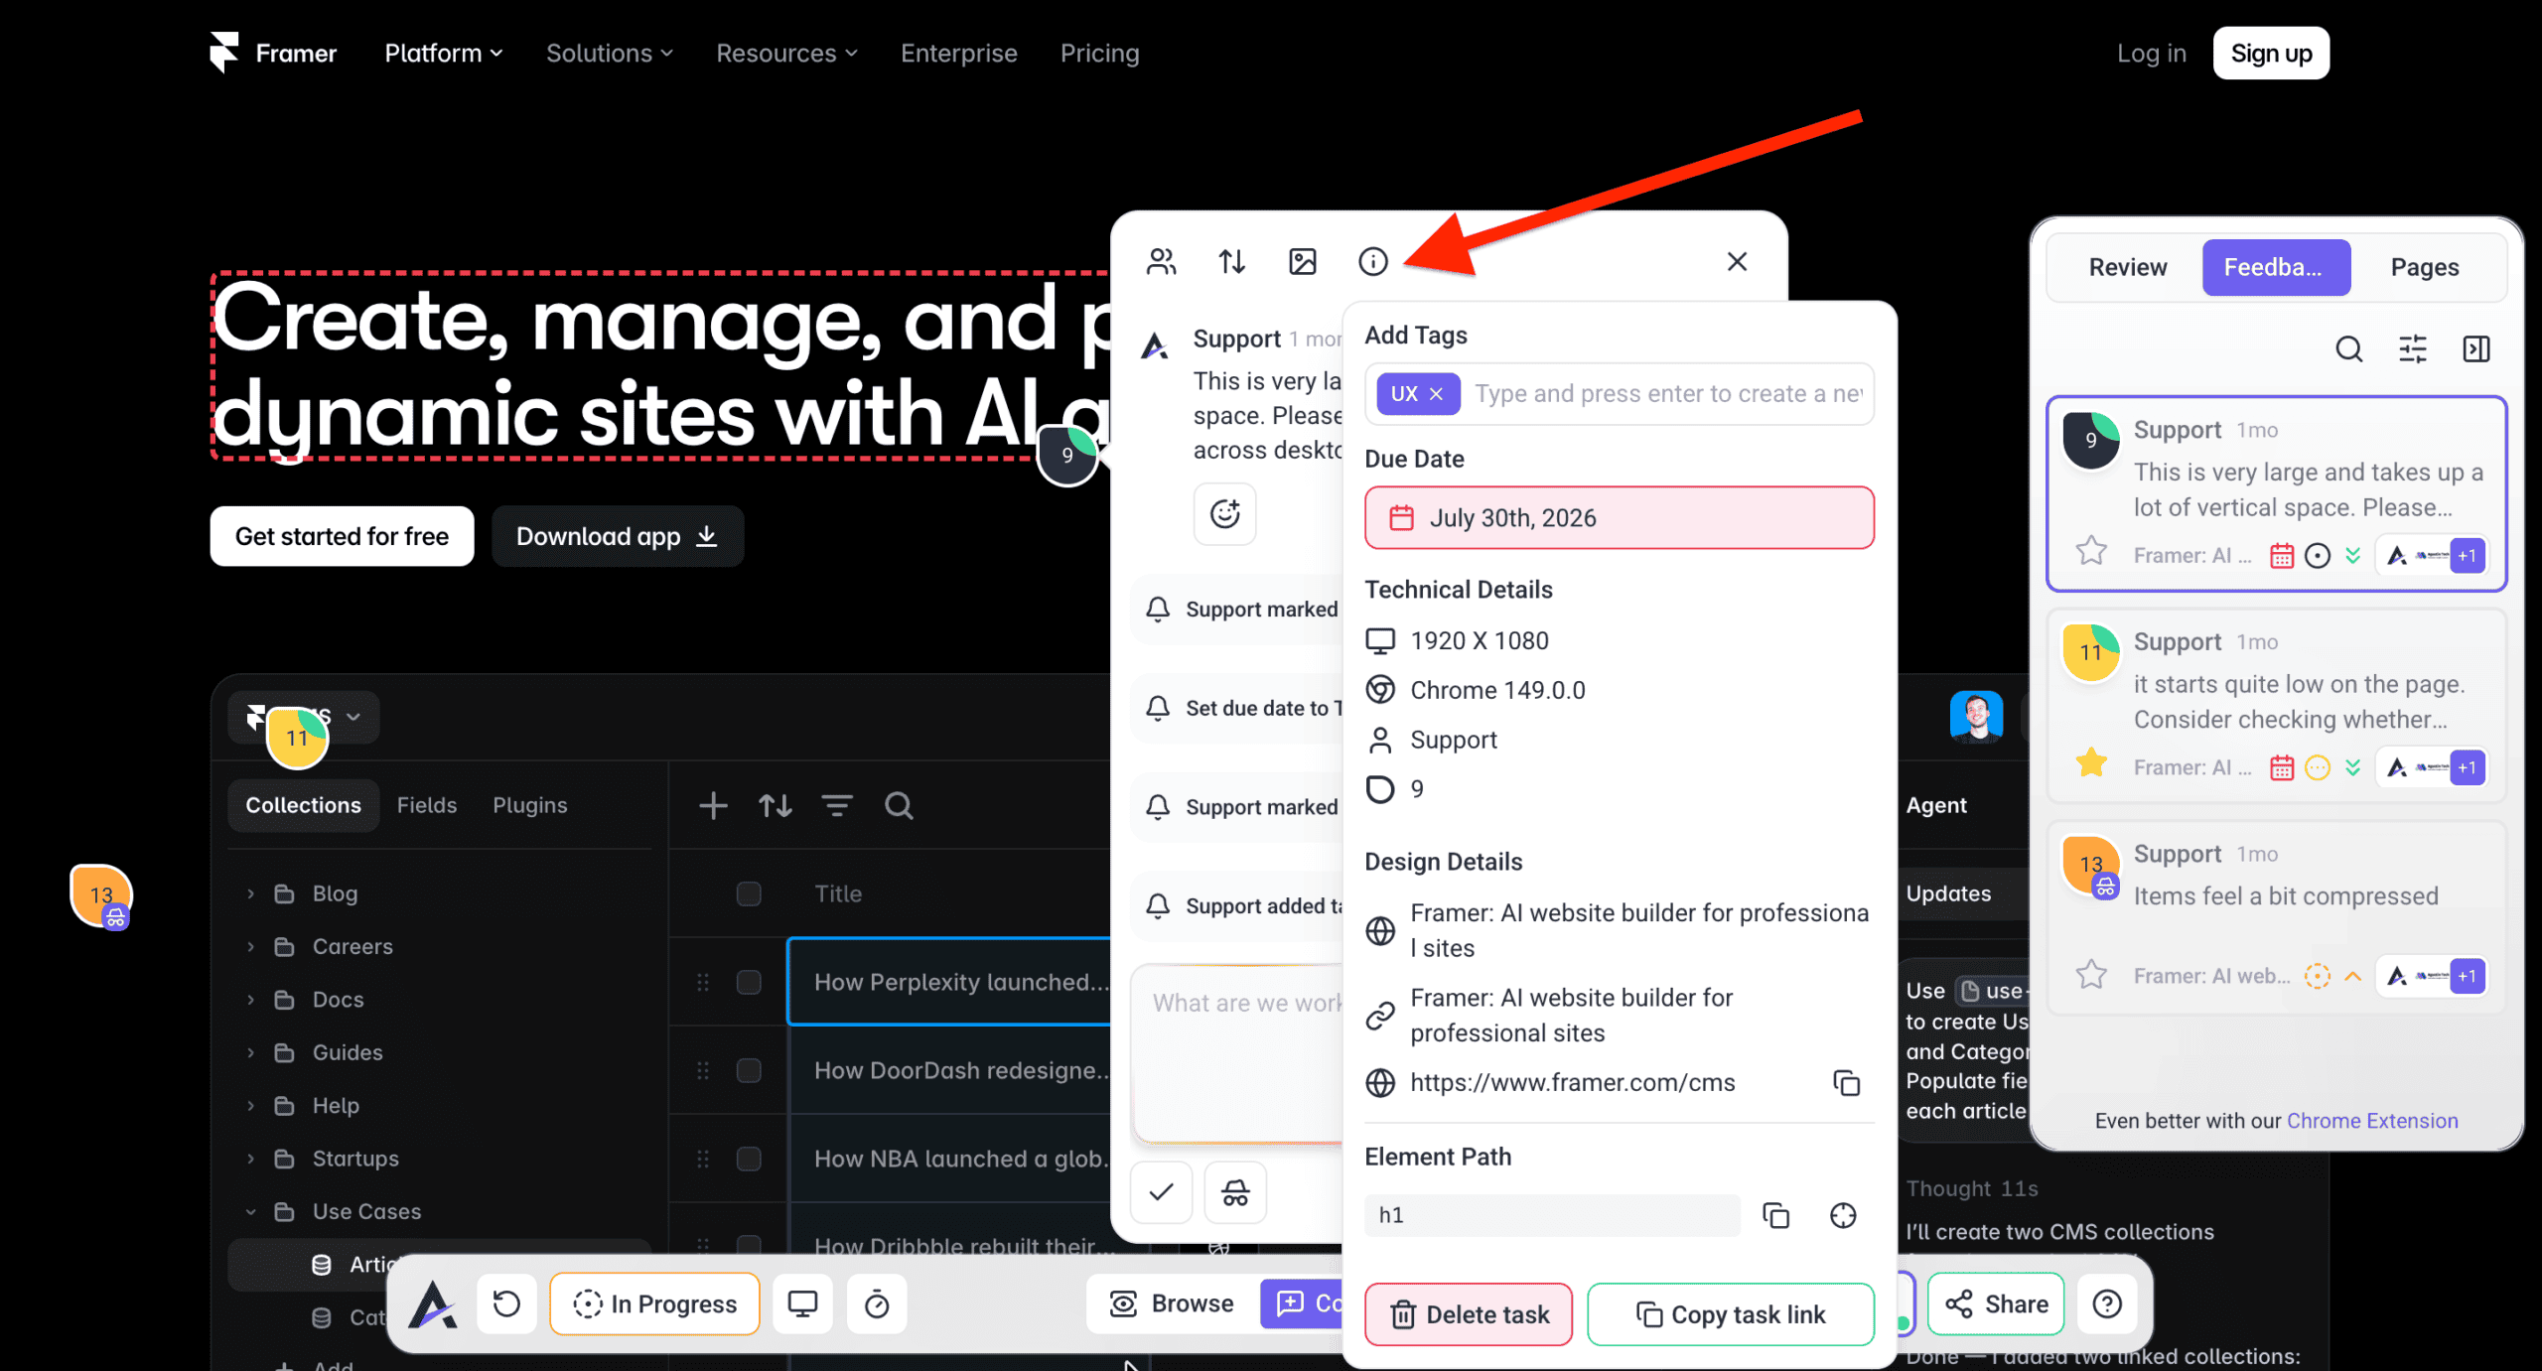This screenshot has width=2542, height=1371.
Task: Click the A logo in the bottom toolbar
Action: coord(433,1303)
